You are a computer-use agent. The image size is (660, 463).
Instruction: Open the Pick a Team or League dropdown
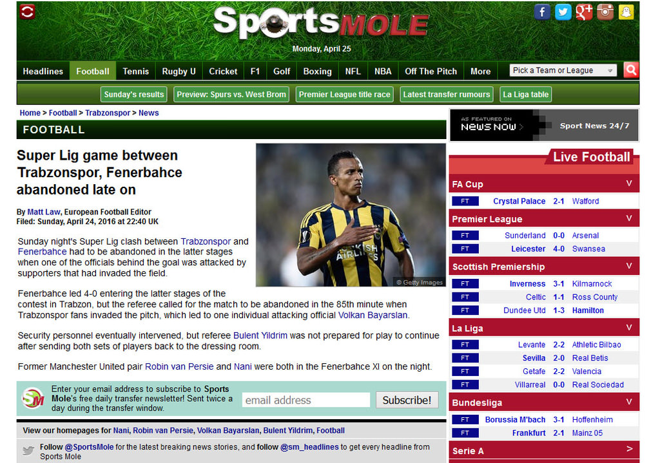click(563, 70)
